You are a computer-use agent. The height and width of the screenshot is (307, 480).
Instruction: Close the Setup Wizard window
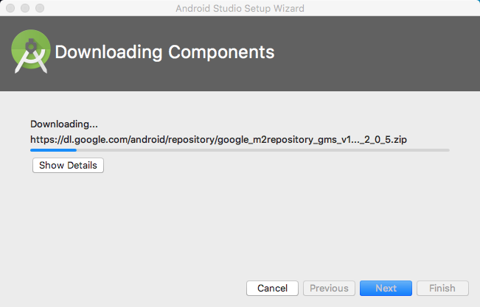point(10,8)
